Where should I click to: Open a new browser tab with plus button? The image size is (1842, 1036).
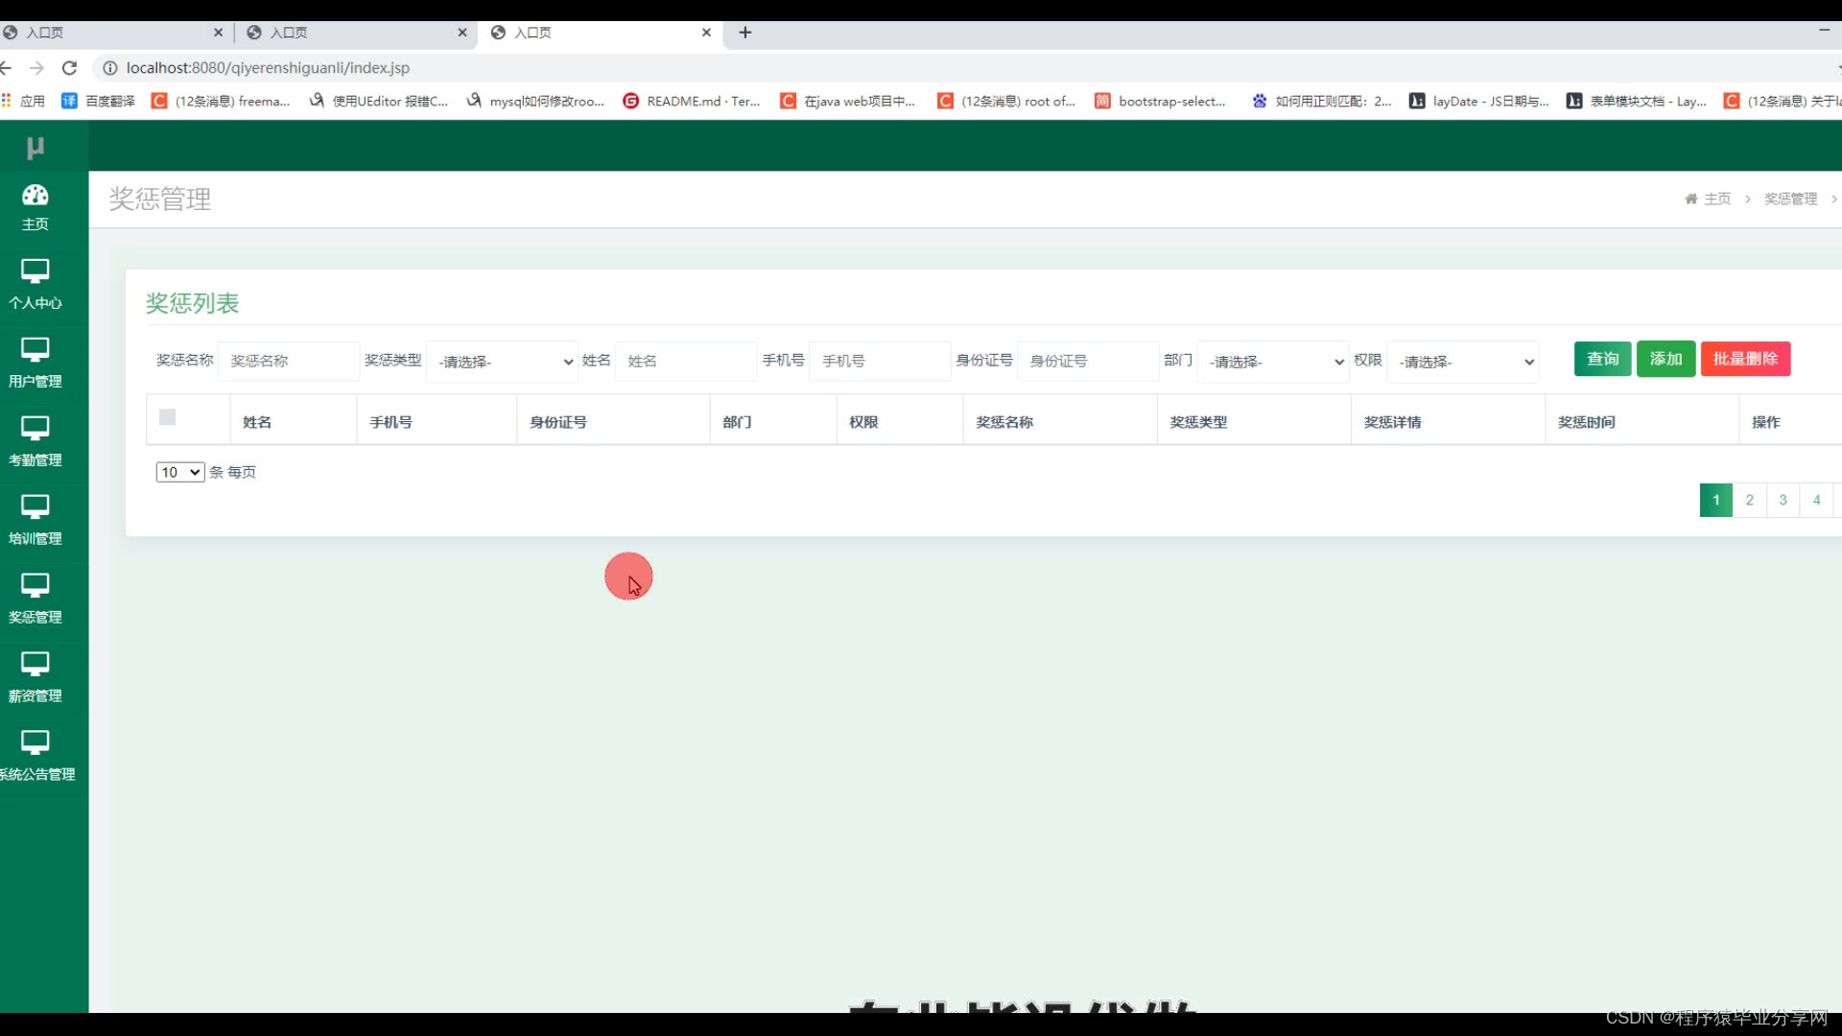745,33
